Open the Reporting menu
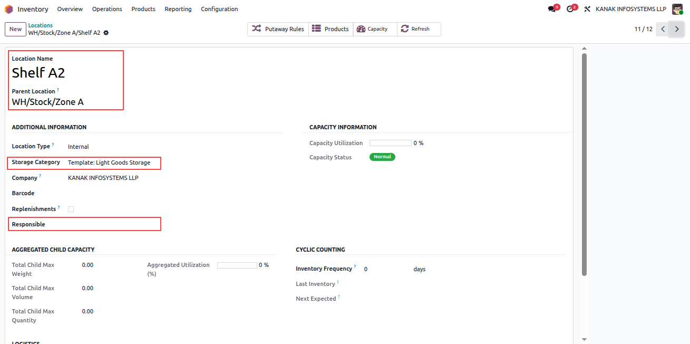This screenshot has height=344, width=690. click(x=178, y=9)
